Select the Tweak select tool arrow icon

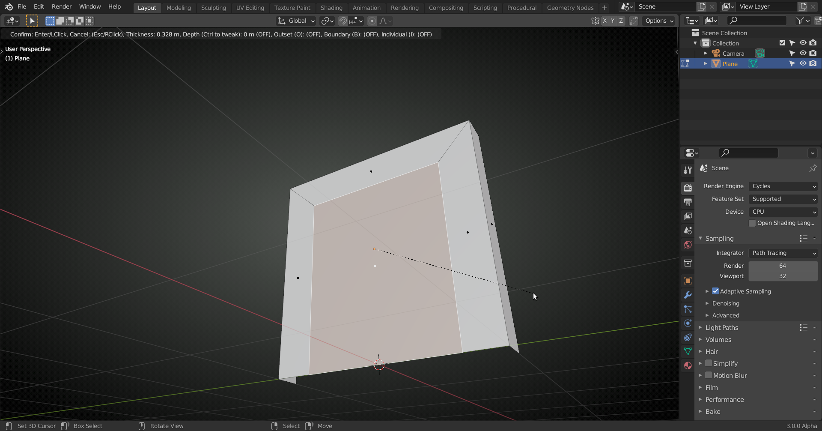point(32,21)
